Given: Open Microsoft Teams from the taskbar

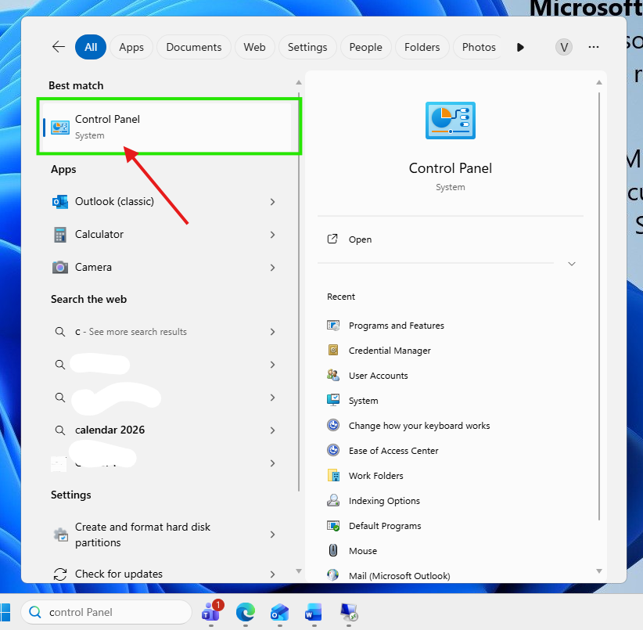Looking at the screenshot, I should click(x=211, y=612).
